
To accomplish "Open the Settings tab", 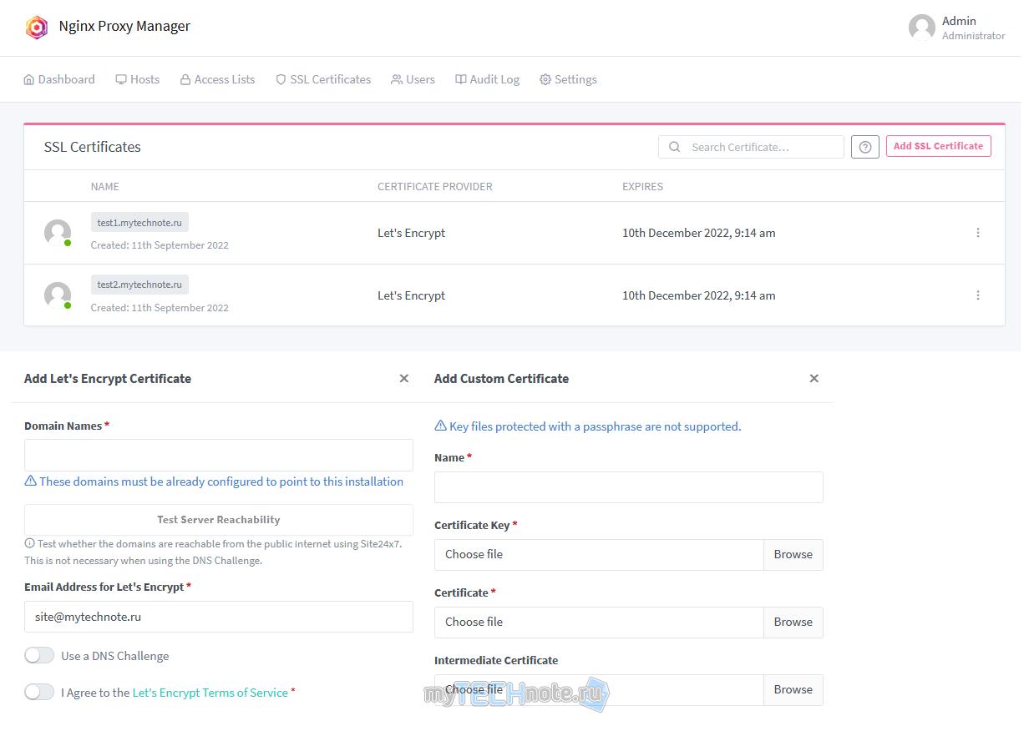I will 568,79.
